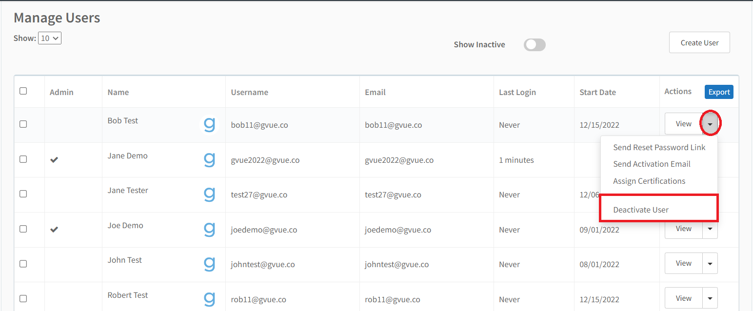
Task: Click View button for Joe Demo
Action: (x=683, y=229)
